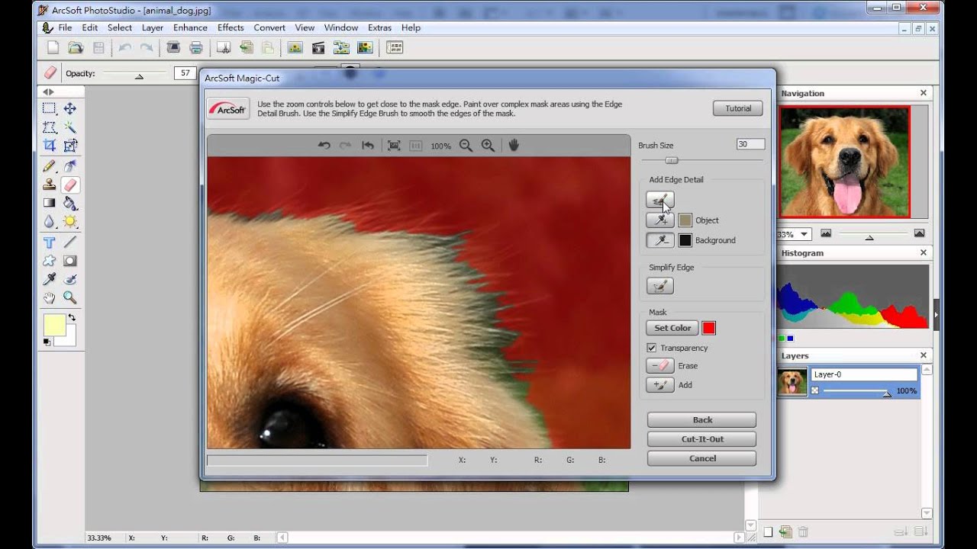Click the Object color swatch

pos(685,220)
